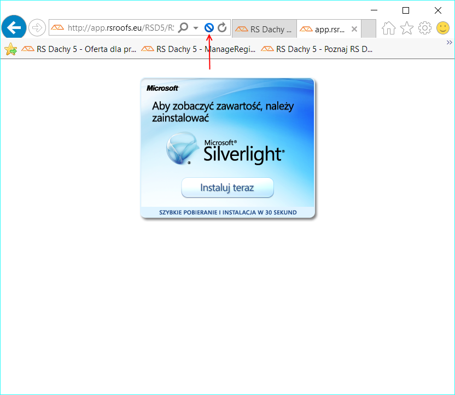The height and width of the screenshot is (395, 455).
Task: Click the app.rsroofs.eu URL address field
Action: (119, 27)
